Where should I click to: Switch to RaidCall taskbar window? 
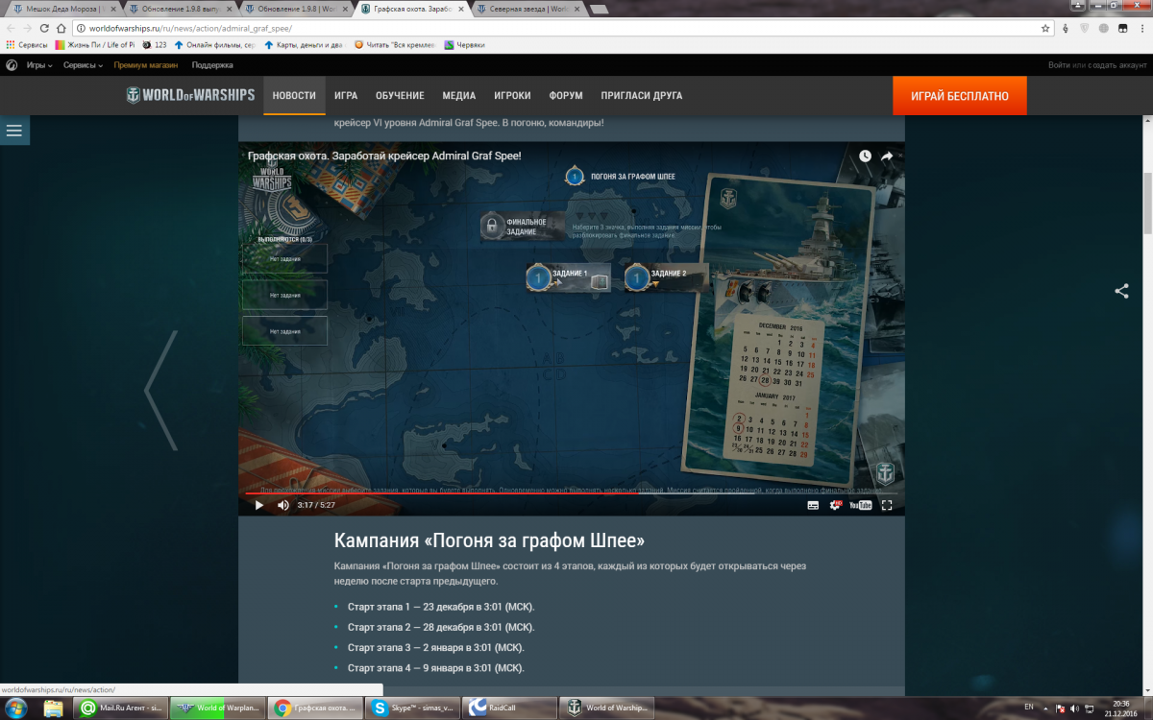tap(509, 708)
